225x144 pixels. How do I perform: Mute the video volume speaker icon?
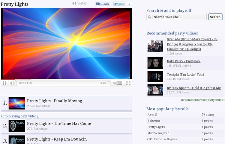(x=12, y=83)
